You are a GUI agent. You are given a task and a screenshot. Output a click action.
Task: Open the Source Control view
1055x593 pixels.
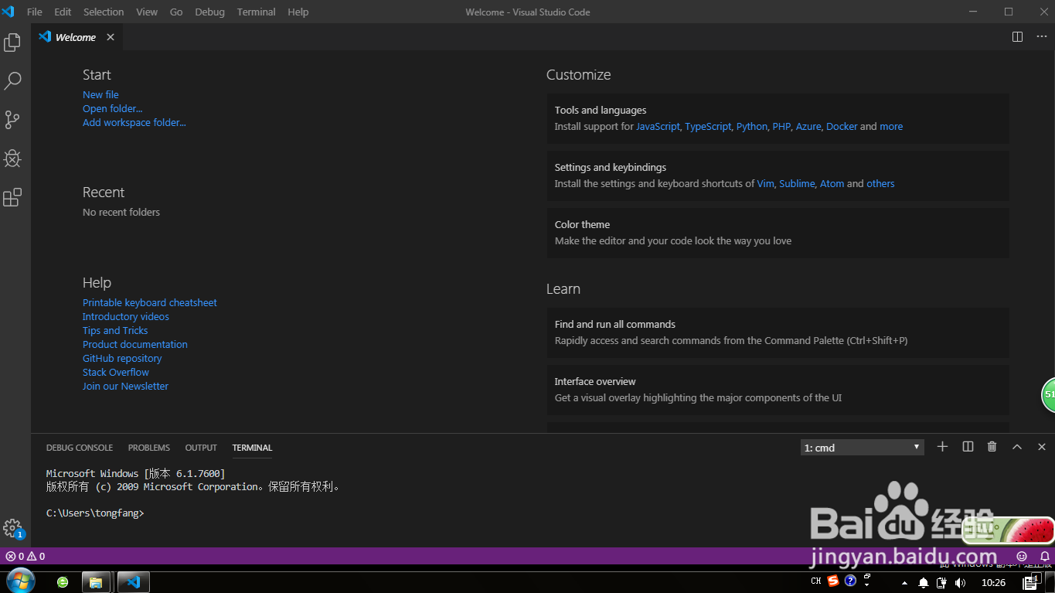(x=12, y=120)
